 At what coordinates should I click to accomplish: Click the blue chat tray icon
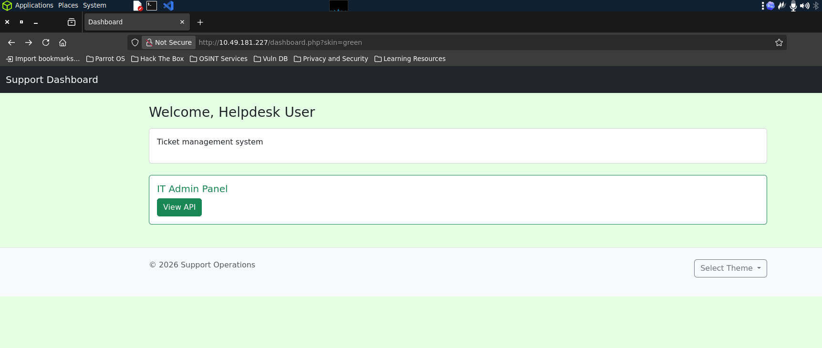click(770, 6)
